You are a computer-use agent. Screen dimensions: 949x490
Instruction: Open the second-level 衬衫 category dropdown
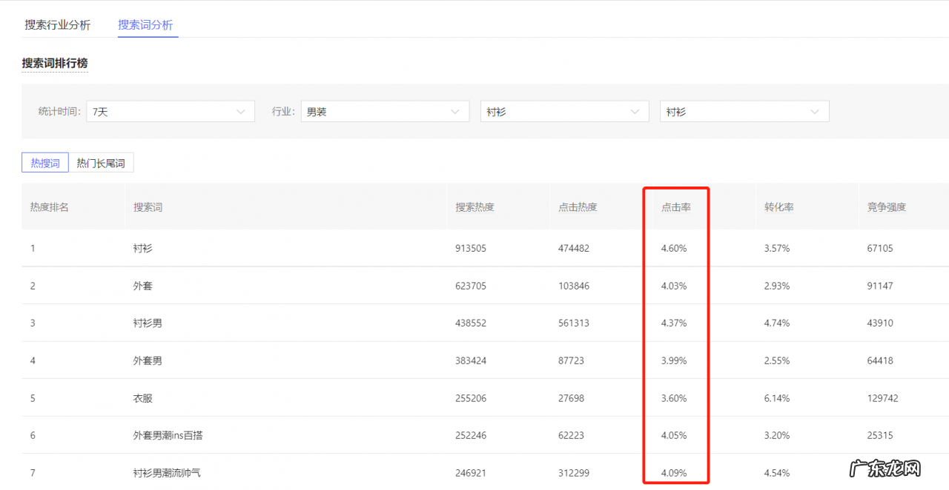[x=564, y=112]
